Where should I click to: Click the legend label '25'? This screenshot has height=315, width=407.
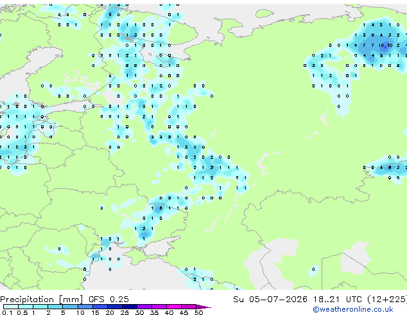click(x=125, y=312)
